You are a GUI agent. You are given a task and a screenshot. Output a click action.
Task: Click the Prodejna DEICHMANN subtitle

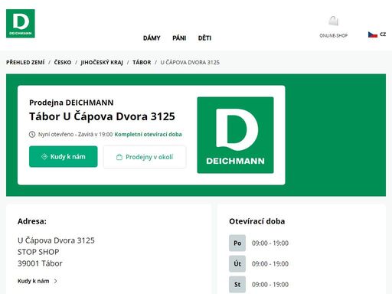[x=71, y=103]
